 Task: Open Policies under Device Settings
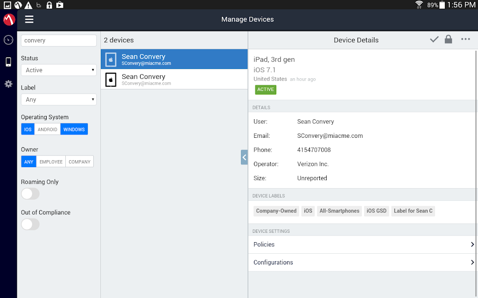(363, 244)
